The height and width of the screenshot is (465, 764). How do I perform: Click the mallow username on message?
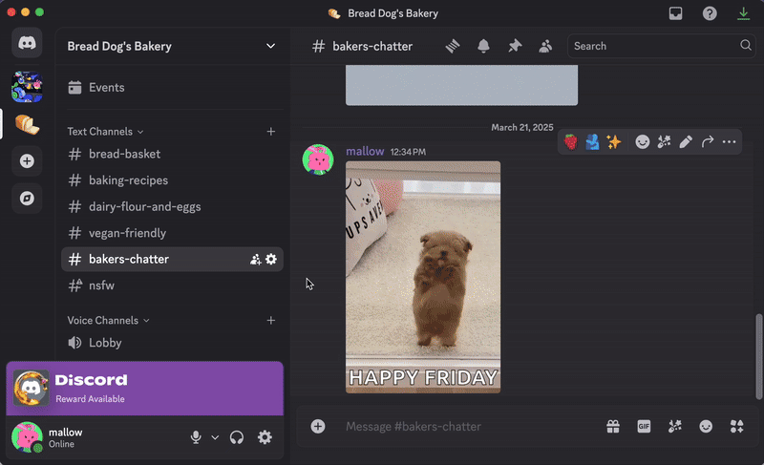365,151
